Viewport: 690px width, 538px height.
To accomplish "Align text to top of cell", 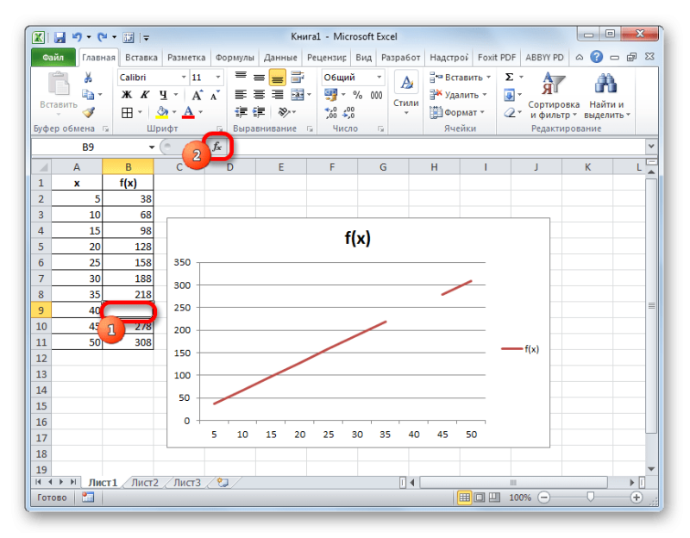I will [x=241, y=77].
